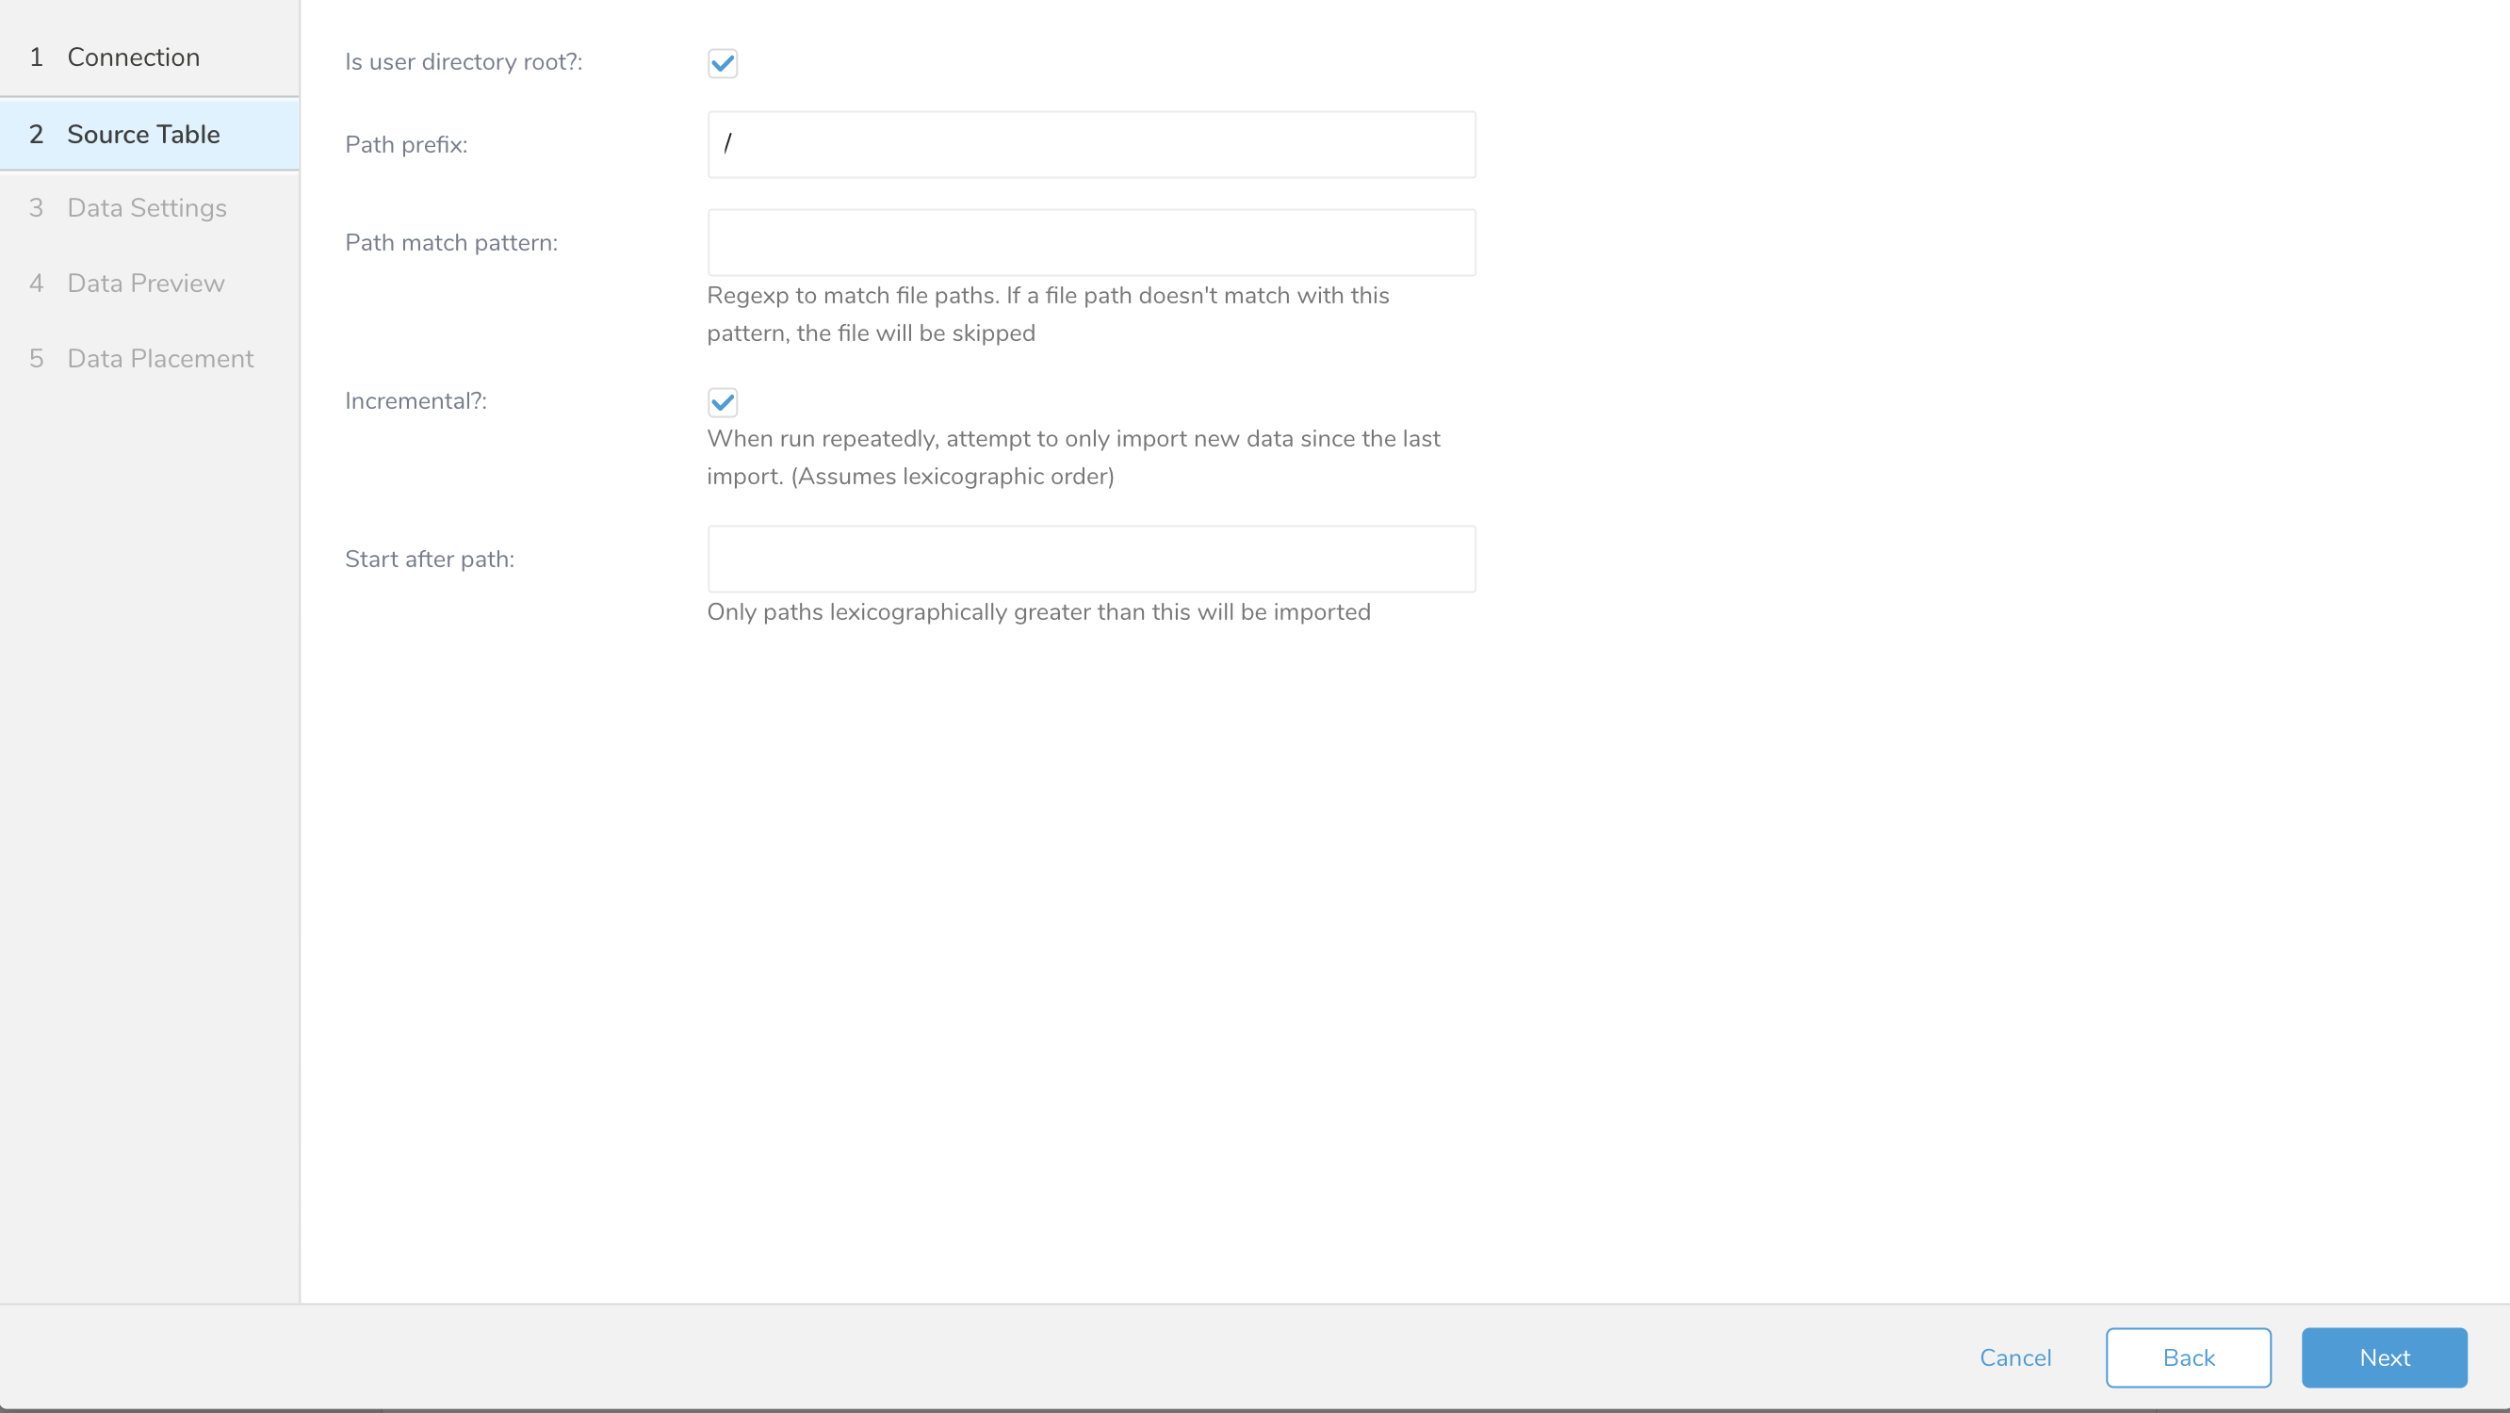Click the lexicographic order description under Incremental
This screenshot has height=1413, width=2510.
point(1072,457)
